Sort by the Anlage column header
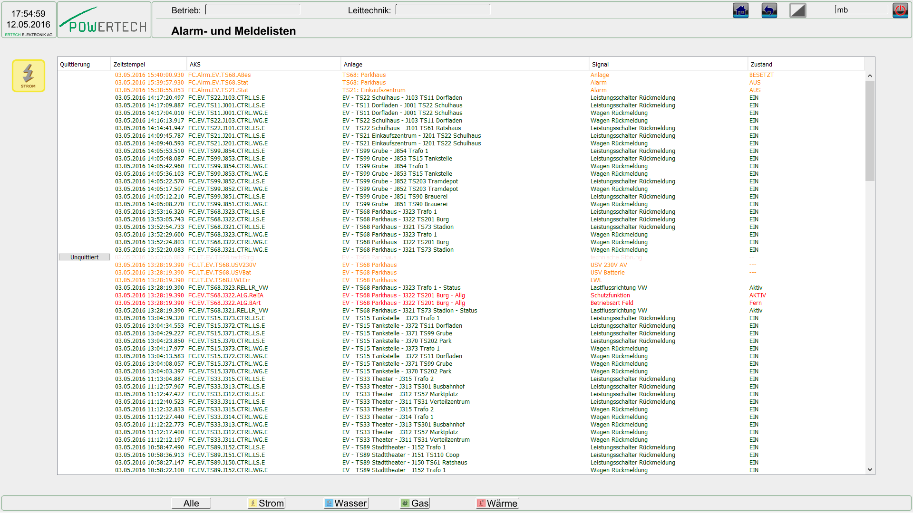 tap(465, 65)
